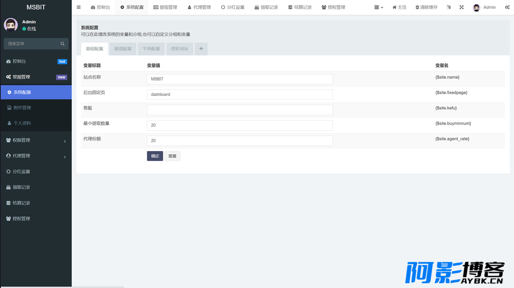The image size is (514, 288).
Task: Expand the 权限管理 sidebar menu
Action: [36, 140]
